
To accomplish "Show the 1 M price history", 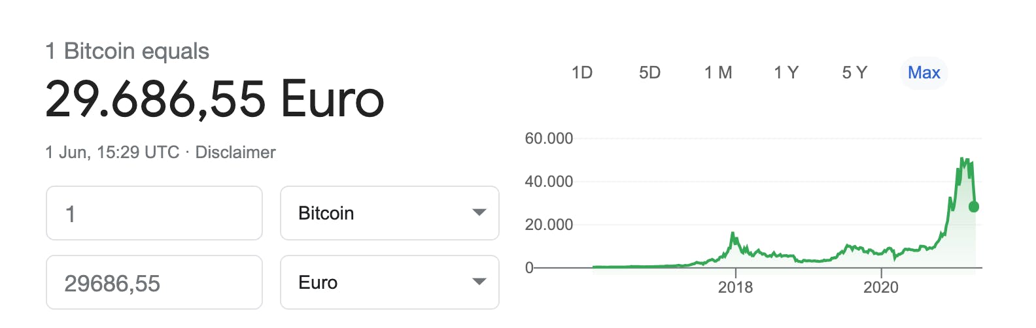I will click(x=718, y=73).
